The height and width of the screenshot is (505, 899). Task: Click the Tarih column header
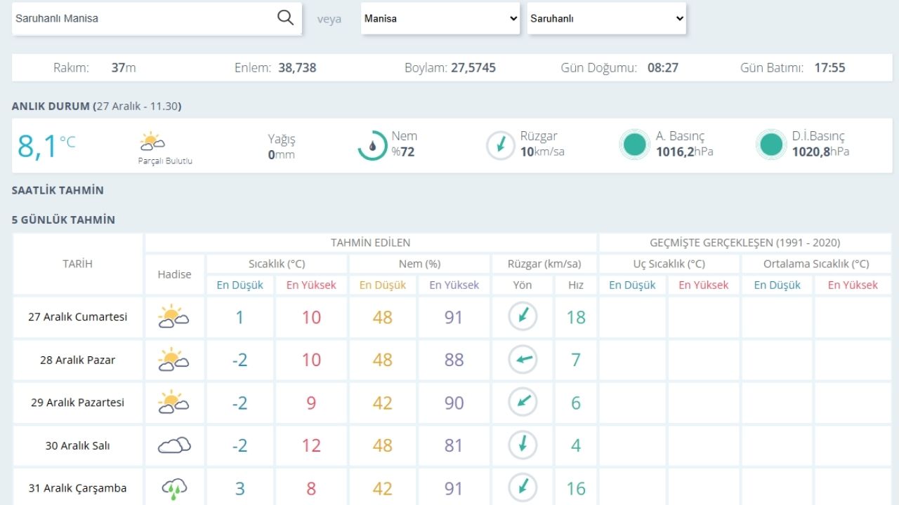pyautogui.click(x=77, y=264)
